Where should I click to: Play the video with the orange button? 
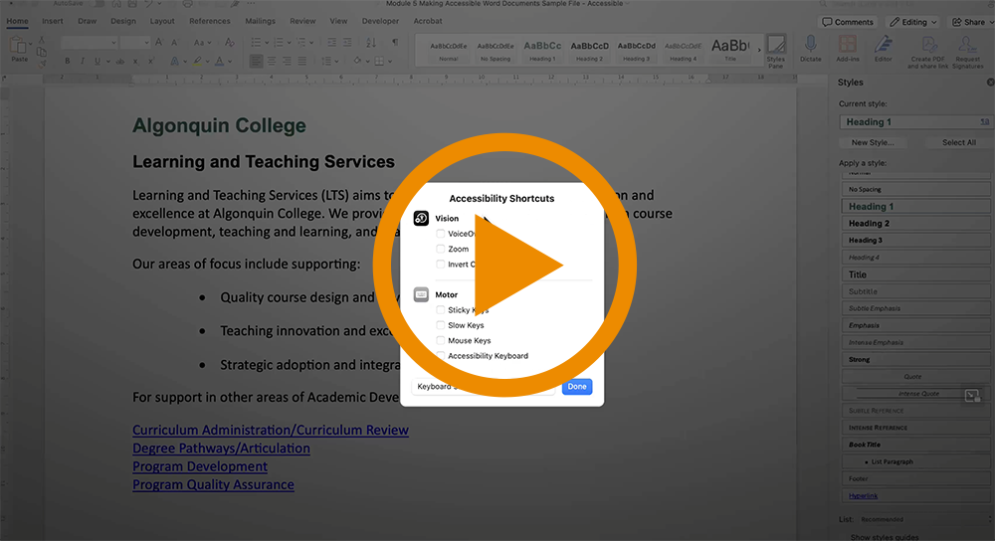(497, 267)
